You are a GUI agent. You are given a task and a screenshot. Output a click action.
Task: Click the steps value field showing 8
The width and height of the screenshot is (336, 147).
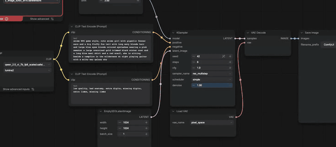(212, 62)
